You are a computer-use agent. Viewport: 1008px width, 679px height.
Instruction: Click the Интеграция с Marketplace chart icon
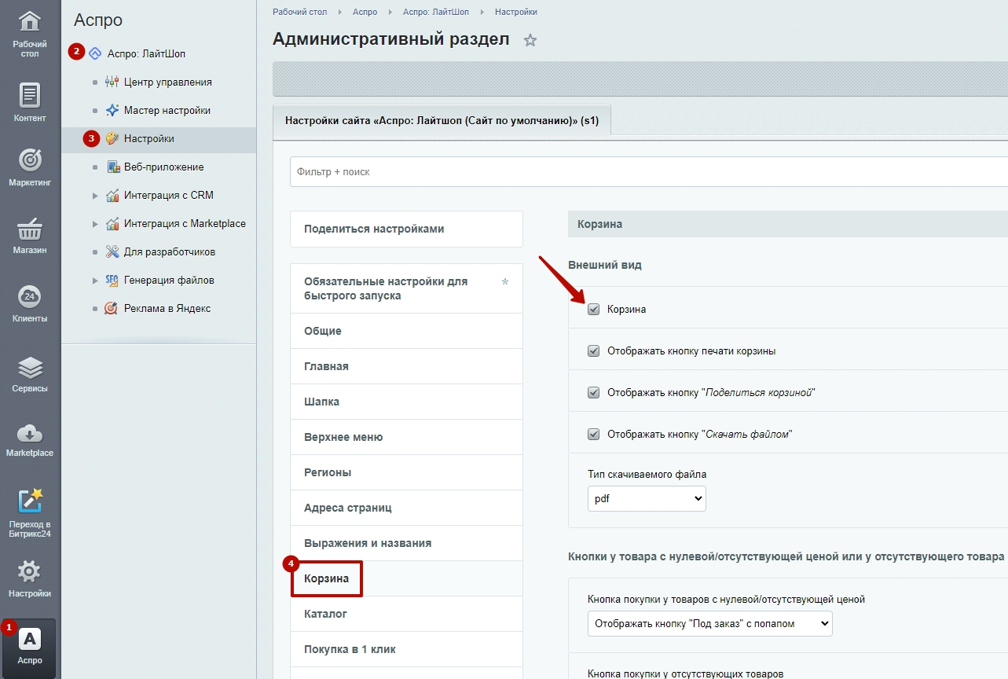point(112,223)
